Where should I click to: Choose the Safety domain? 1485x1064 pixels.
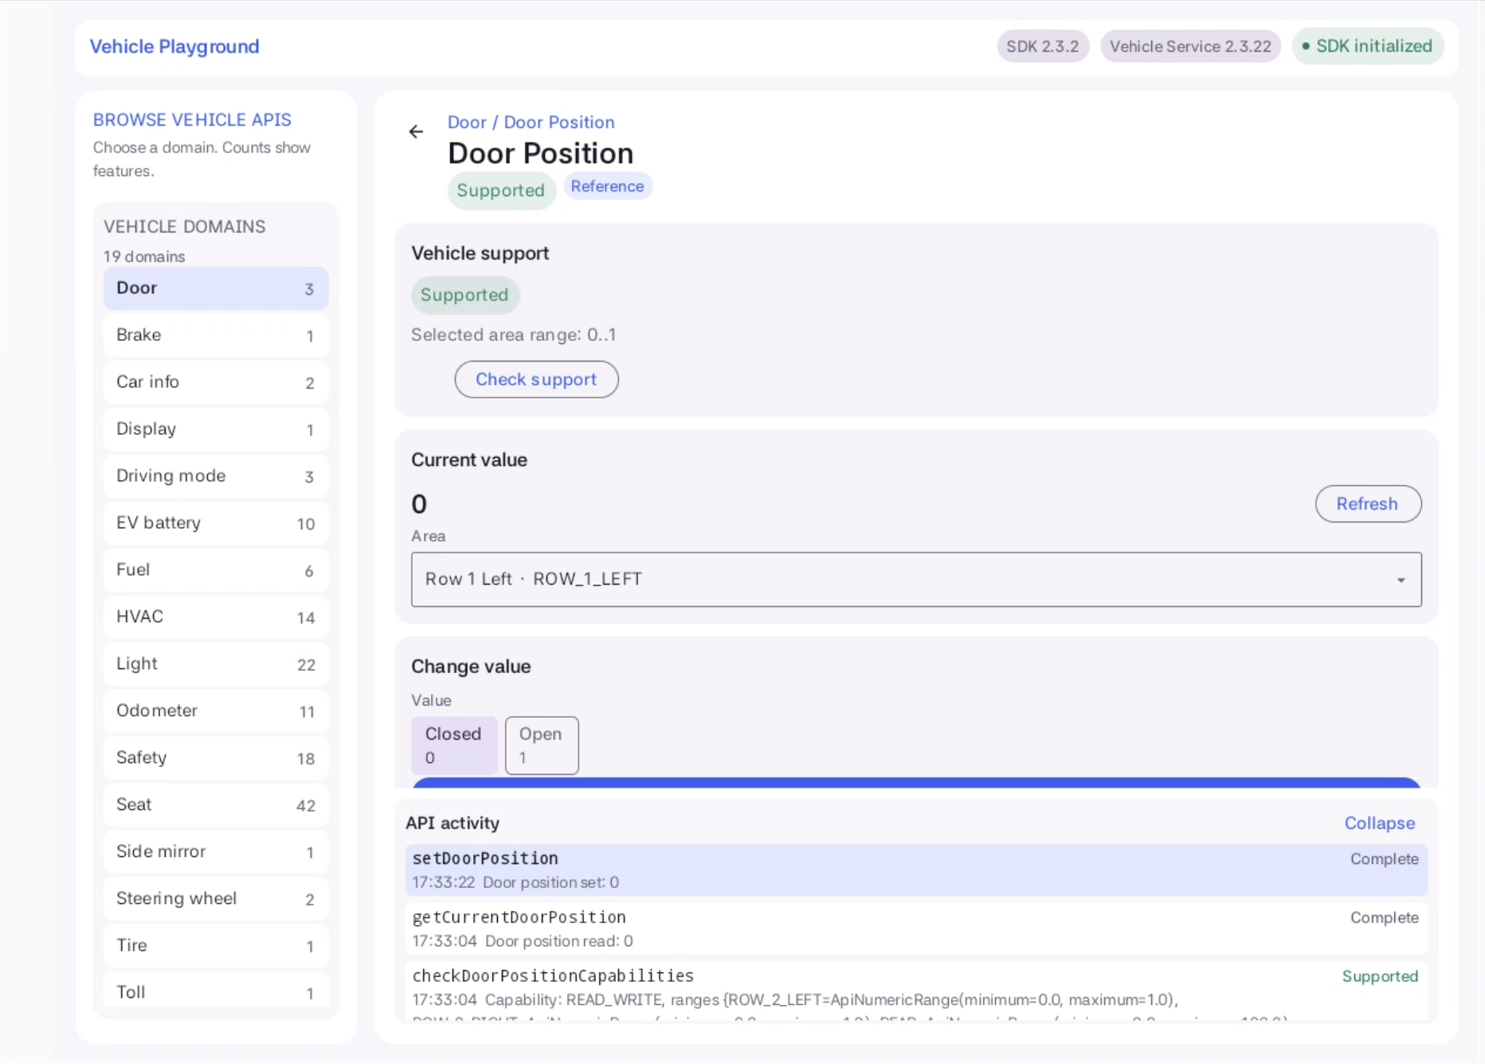(x=216, y=758)
